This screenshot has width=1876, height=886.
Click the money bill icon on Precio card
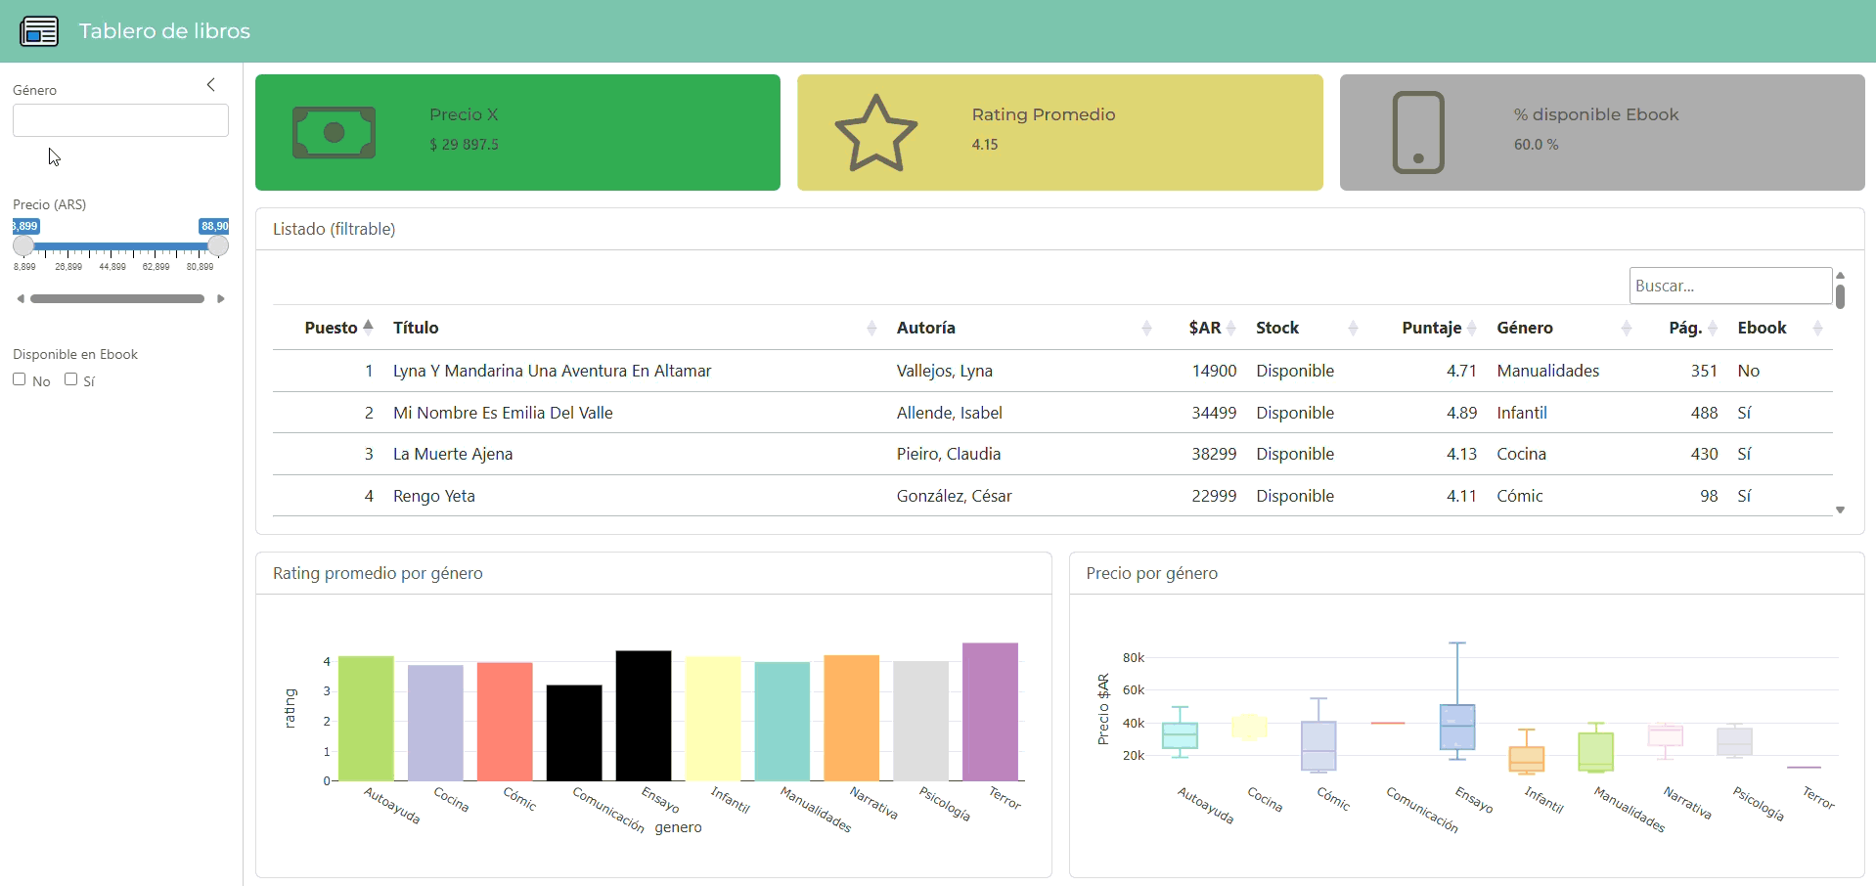tap(334, 133)
